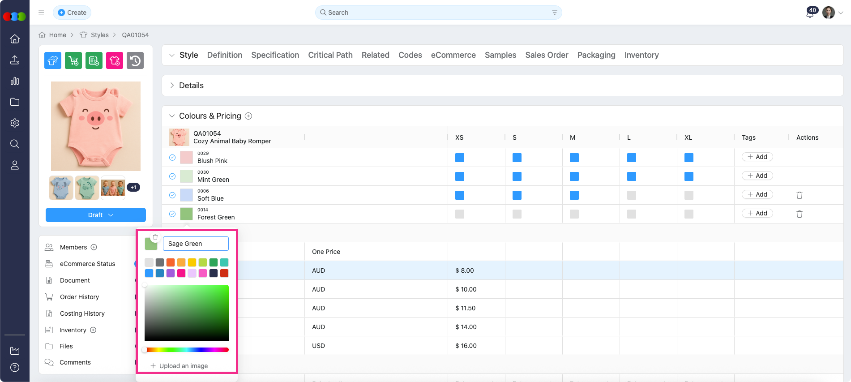Expand the Details section
This screenshot has height=382, width=851.
[172, 86]
